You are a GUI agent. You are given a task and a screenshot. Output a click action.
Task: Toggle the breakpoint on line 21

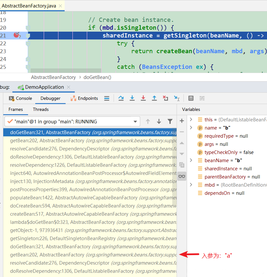(17, 35)
